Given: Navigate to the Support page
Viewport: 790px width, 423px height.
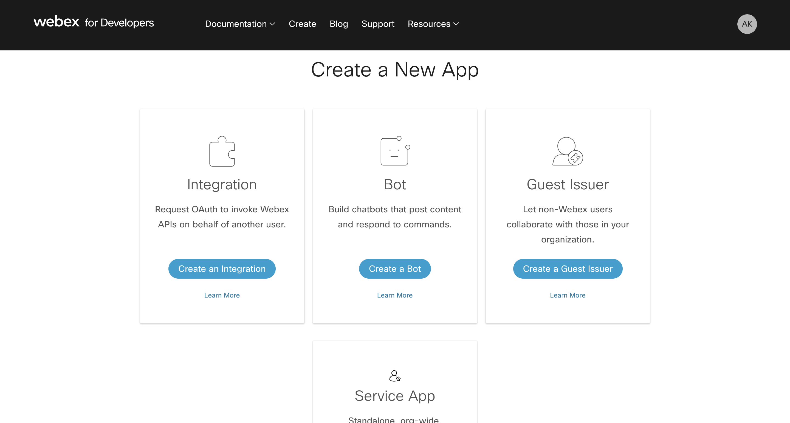Looking at the screenshot, I should (378, 24).
